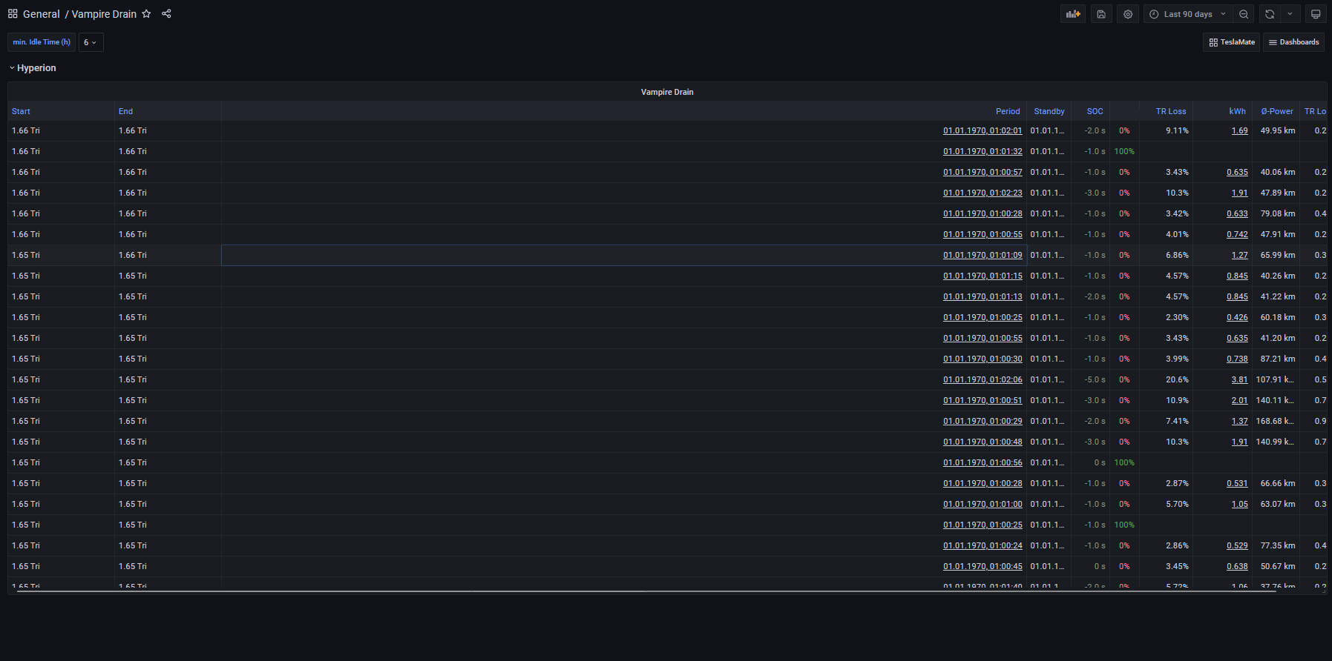
Task: Collapse the Hyperion row
Action: click(x=33, y=68)
